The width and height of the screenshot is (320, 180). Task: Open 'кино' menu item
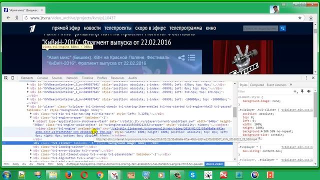[210, 28]
